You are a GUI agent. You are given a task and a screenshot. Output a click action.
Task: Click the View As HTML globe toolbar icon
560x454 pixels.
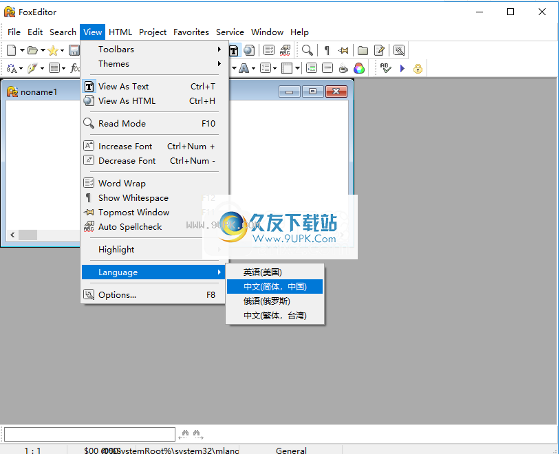249,50
